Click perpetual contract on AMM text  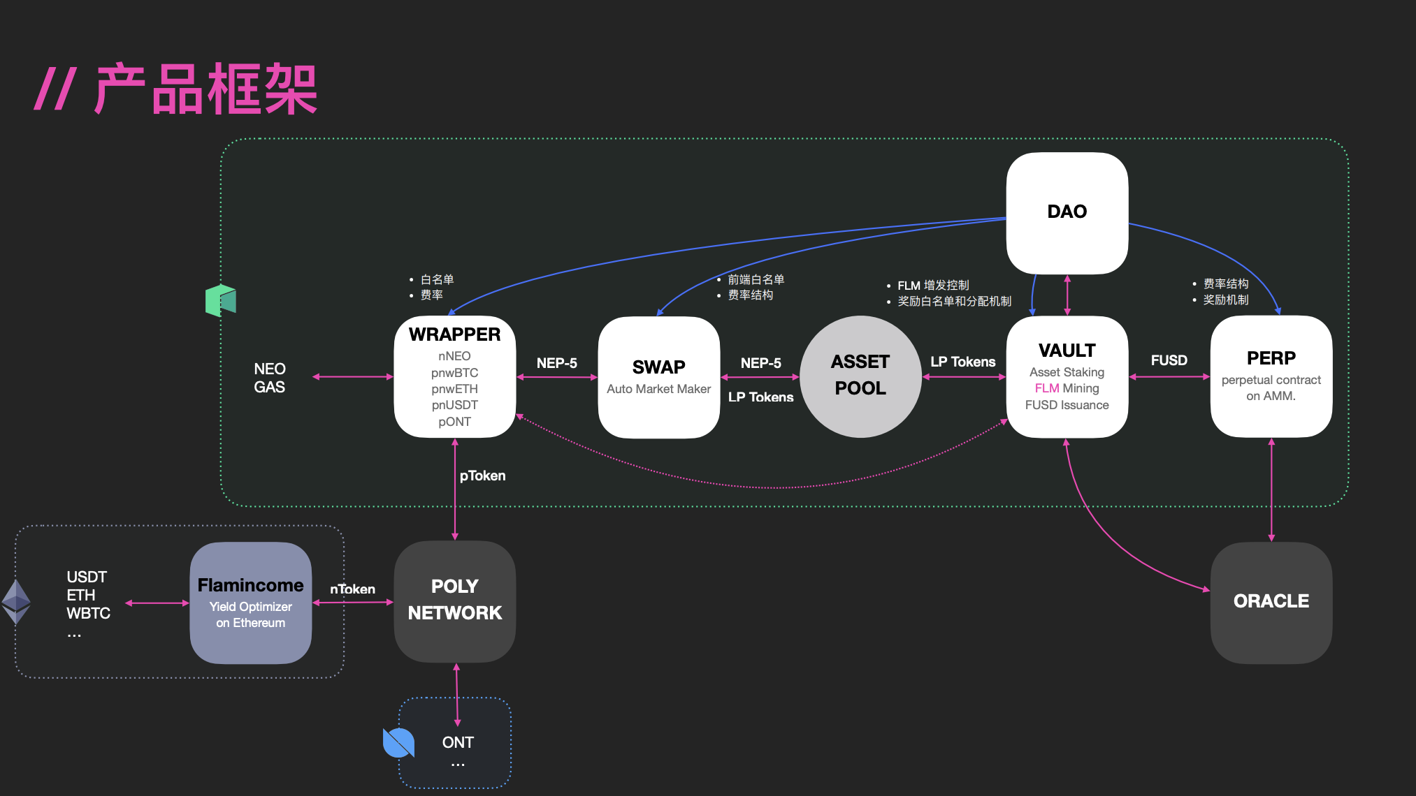(x=1271, y=388)
